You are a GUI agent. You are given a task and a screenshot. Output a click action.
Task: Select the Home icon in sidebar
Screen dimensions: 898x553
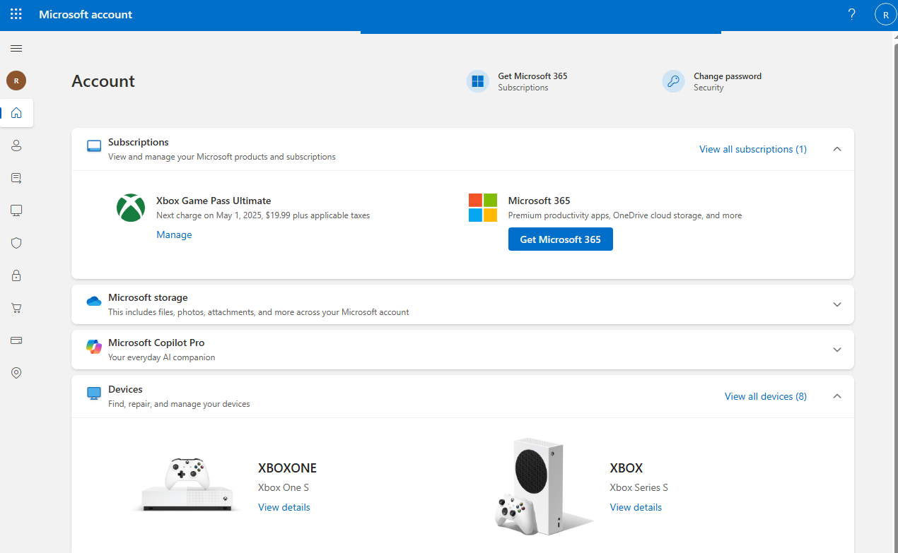16,113
